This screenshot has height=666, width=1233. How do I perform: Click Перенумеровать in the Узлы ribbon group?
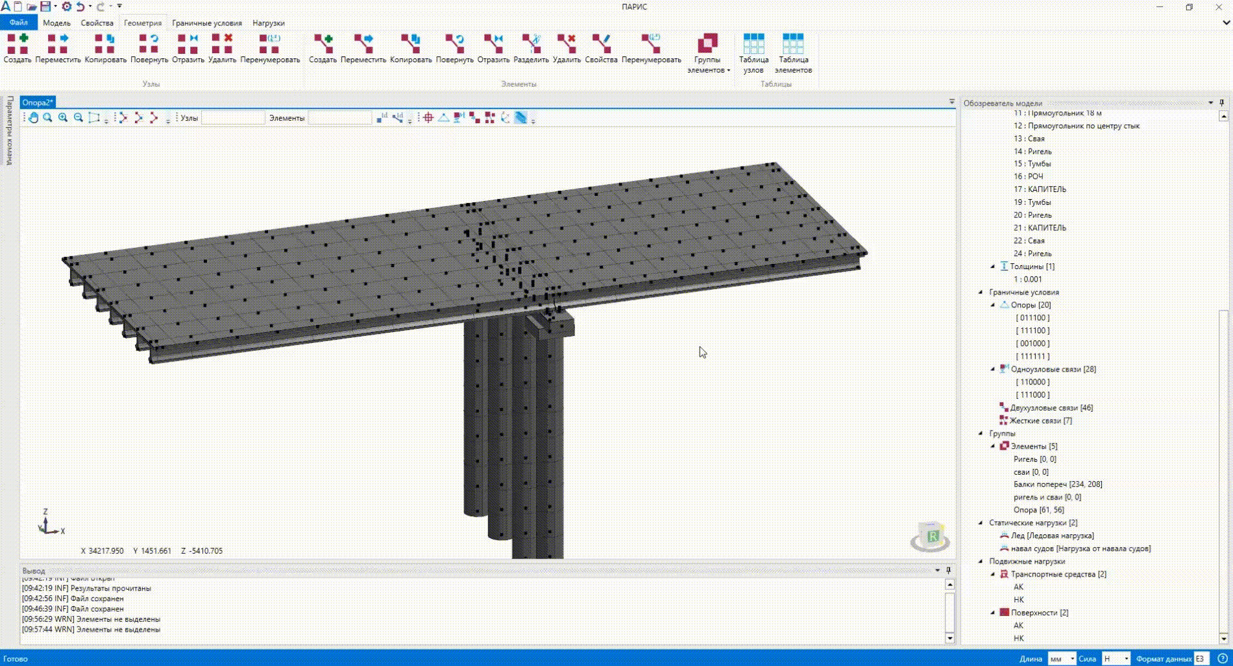[x=270, y=49]
